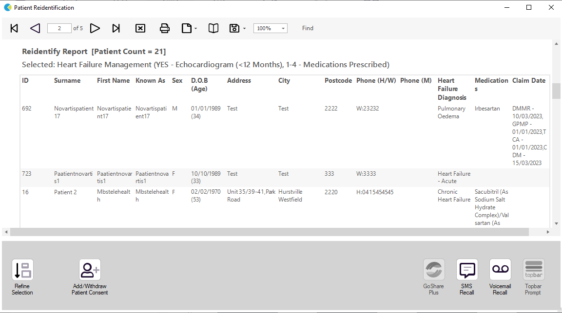The height and width of the screenshot is (313, 562).
Task: Minimize the Patient Reidentification window
Action: pyautogui.click(x=507, y=7)
